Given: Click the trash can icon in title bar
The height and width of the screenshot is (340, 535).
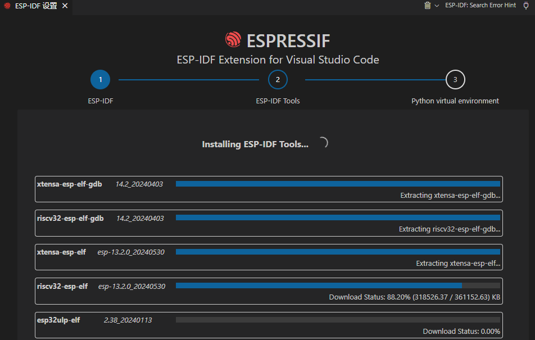Looking at the screenshot, I should (427, 6).
